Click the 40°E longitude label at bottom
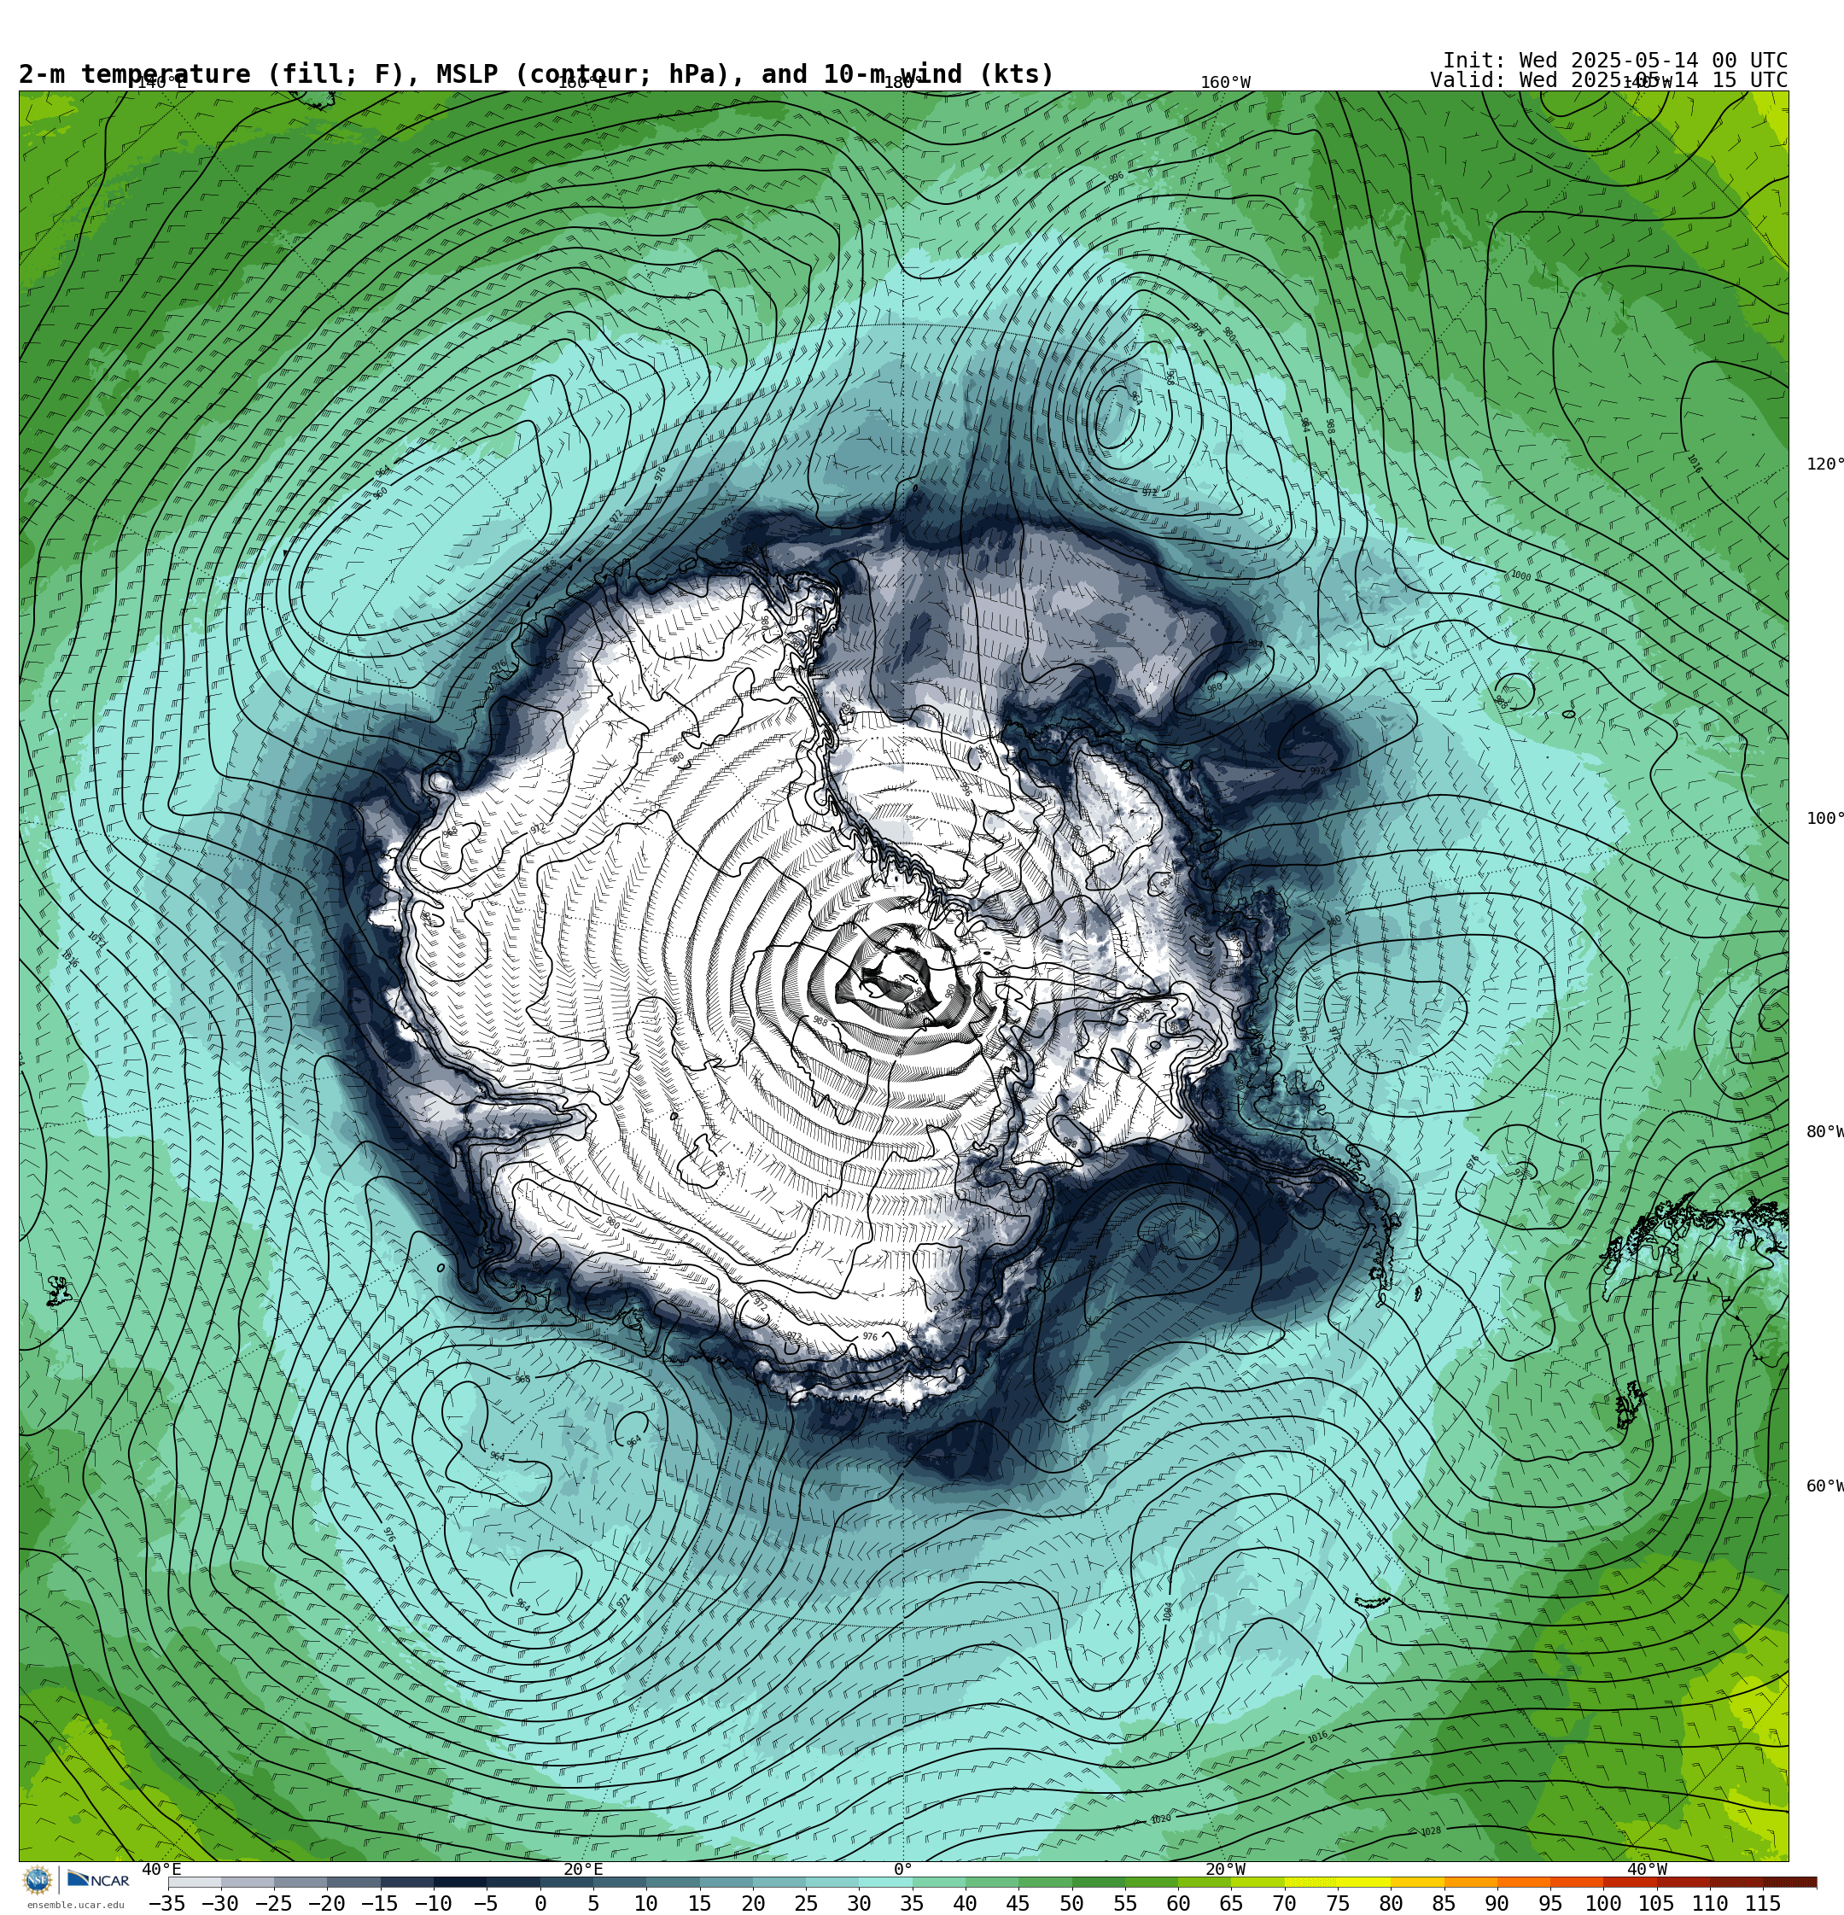Image resolution: width=1844 pixels, height=1915 pixels. [161, 1869]
